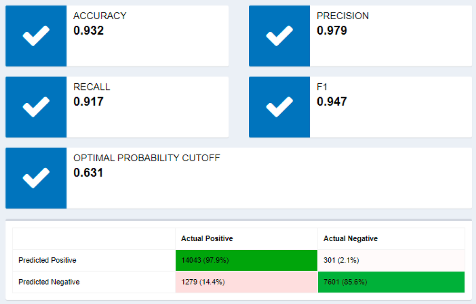Click the Precision checkmark icon
Image resolution: width=476 pixels, height=304 pixels.
(x=280, y=36)
